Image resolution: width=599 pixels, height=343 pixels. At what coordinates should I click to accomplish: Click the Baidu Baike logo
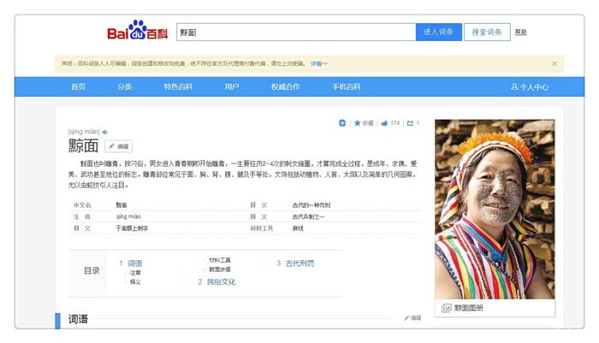click(138, 30)
